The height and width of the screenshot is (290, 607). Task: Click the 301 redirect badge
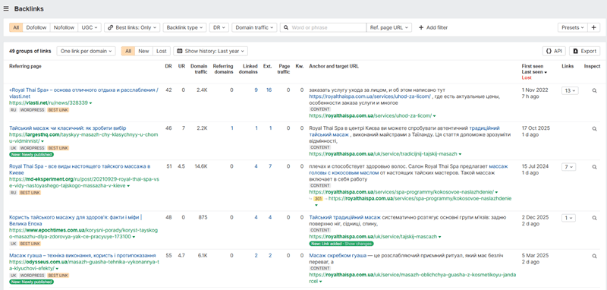[x=318, y=199]
